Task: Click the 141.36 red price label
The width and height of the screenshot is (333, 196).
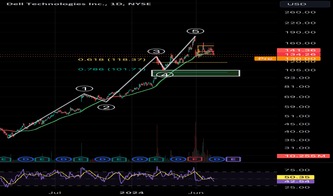Action: point(299,50)
